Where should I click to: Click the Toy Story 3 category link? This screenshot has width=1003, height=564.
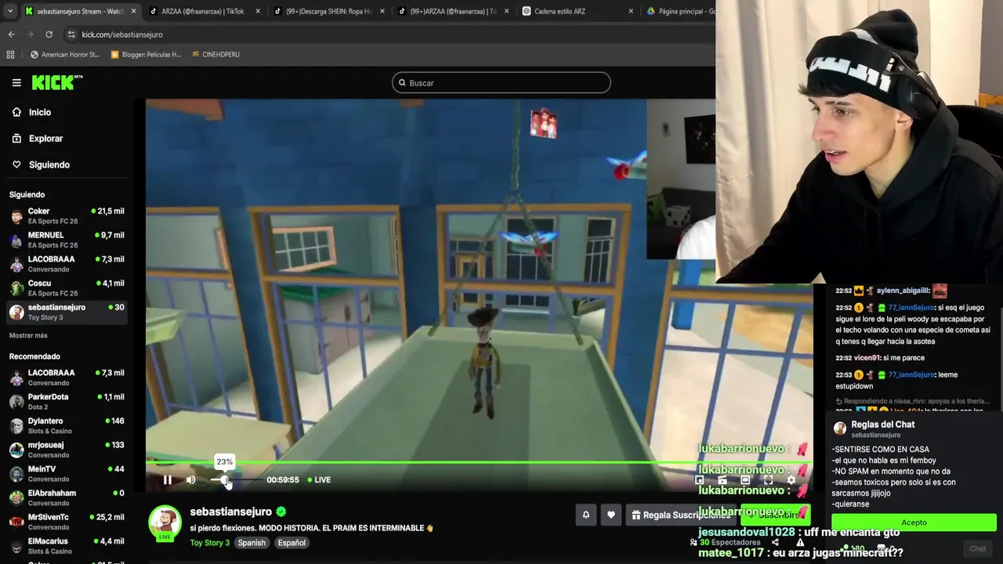click(209, 543)
